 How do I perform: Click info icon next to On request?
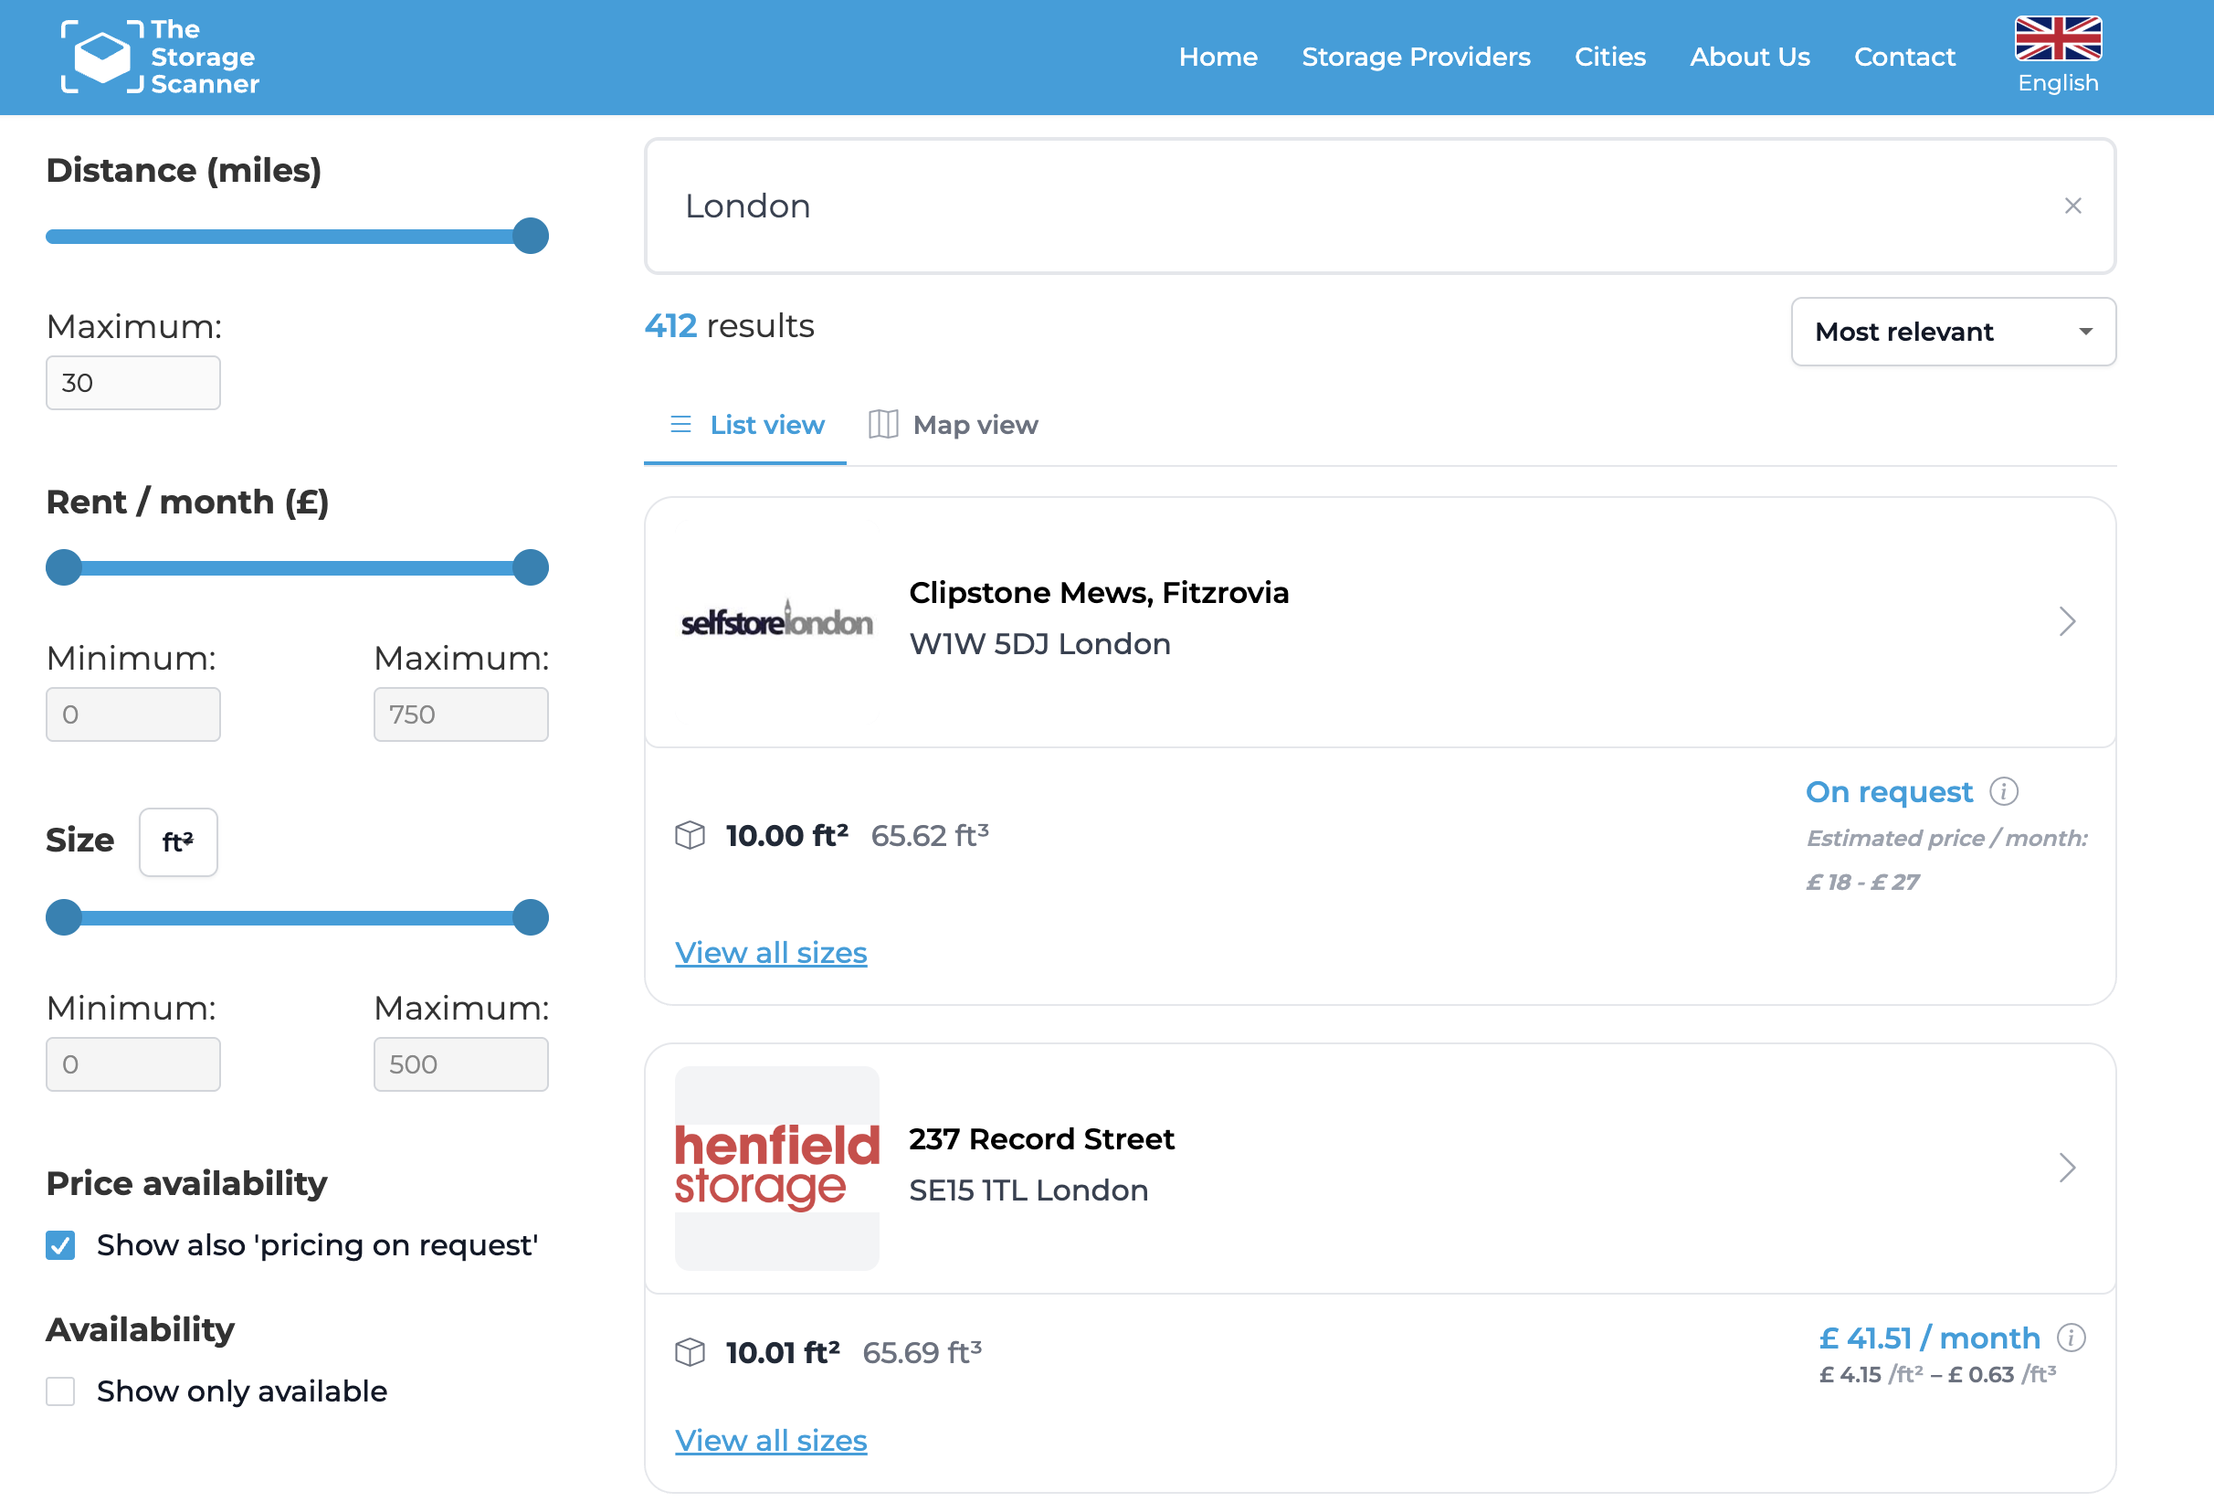(2003, 792)
